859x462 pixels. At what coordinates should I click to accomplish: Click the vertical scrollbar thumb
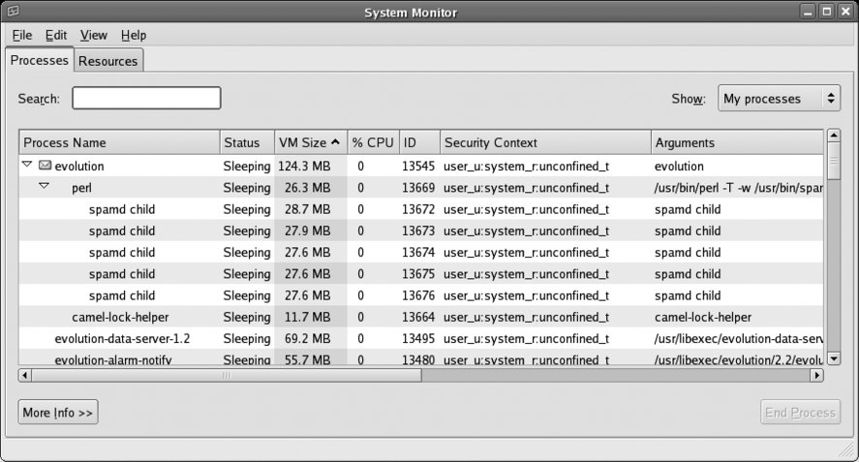834,161
